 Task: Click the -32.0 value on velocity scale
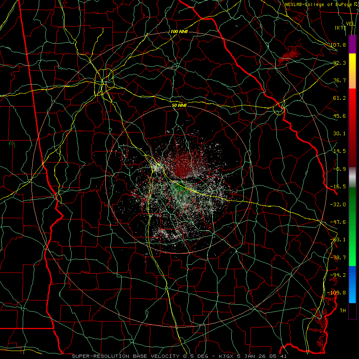tap(338, 205)
